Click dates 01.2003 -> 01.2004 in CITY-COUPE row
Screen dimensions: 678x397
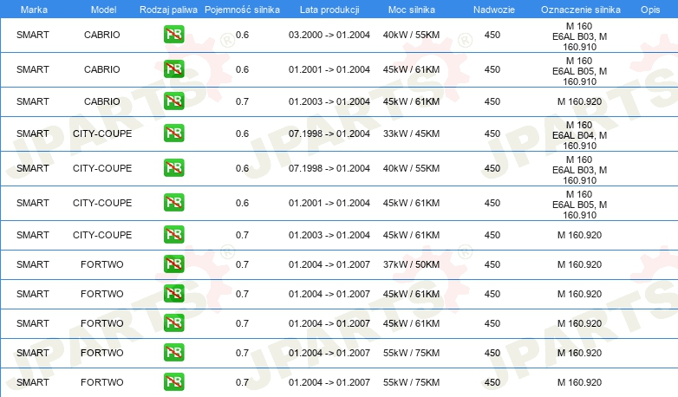[329, 235]
